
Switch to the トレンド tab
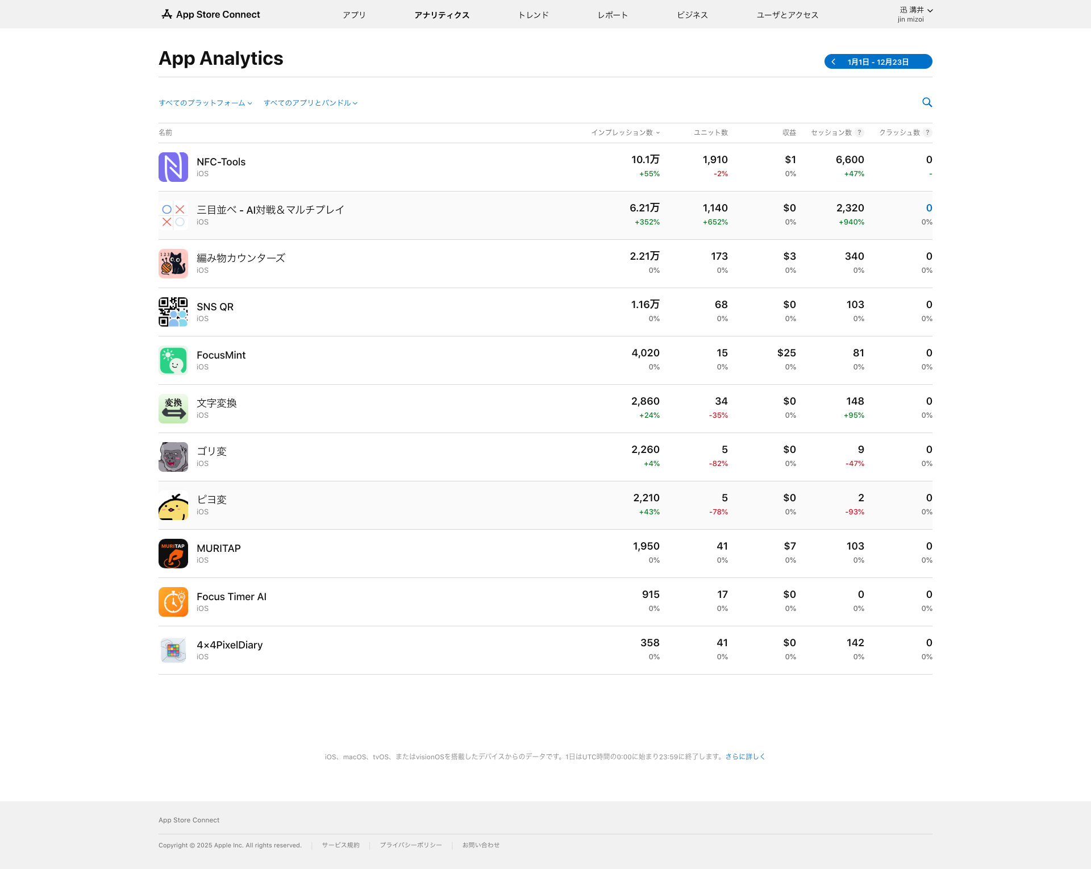click(533, 15)
